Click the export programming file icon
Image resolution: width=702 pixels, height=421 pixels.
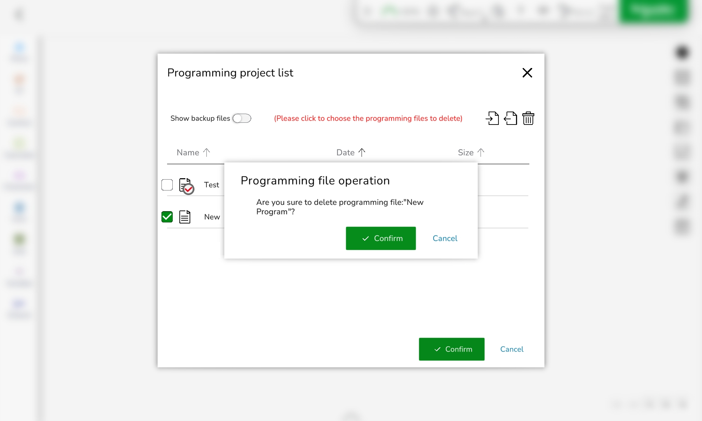pos(510,118)
